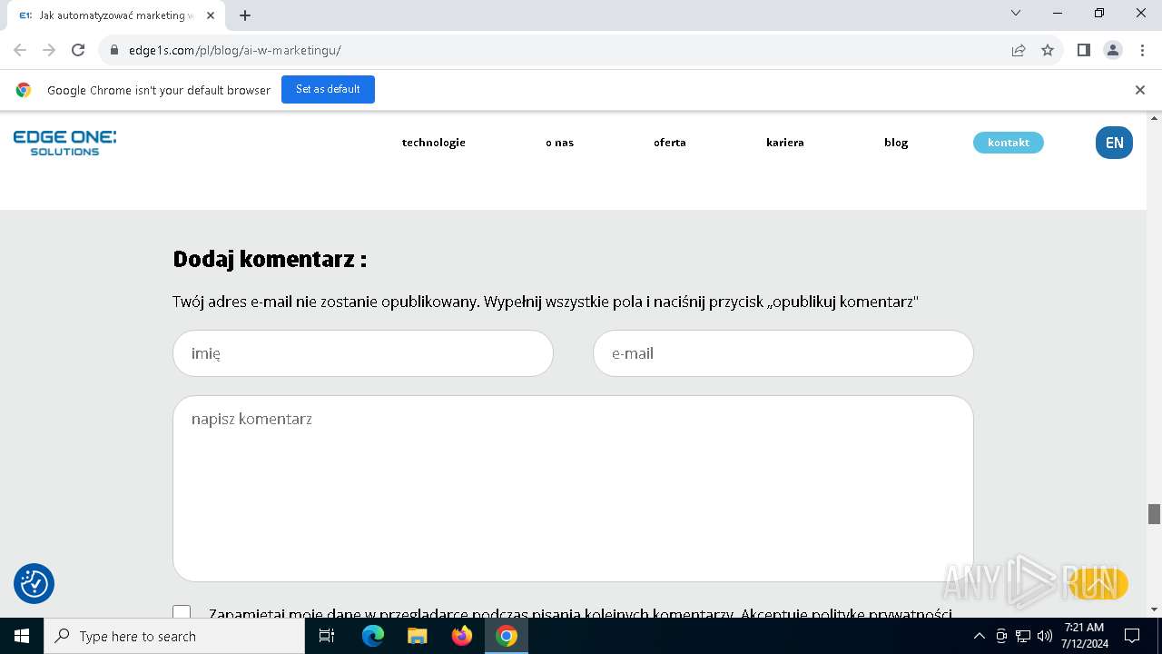Switch language with EN button

point(1114,143)
